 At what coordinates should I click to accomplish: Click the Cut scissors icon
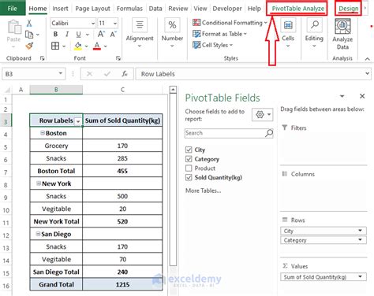tap(29, 23)
